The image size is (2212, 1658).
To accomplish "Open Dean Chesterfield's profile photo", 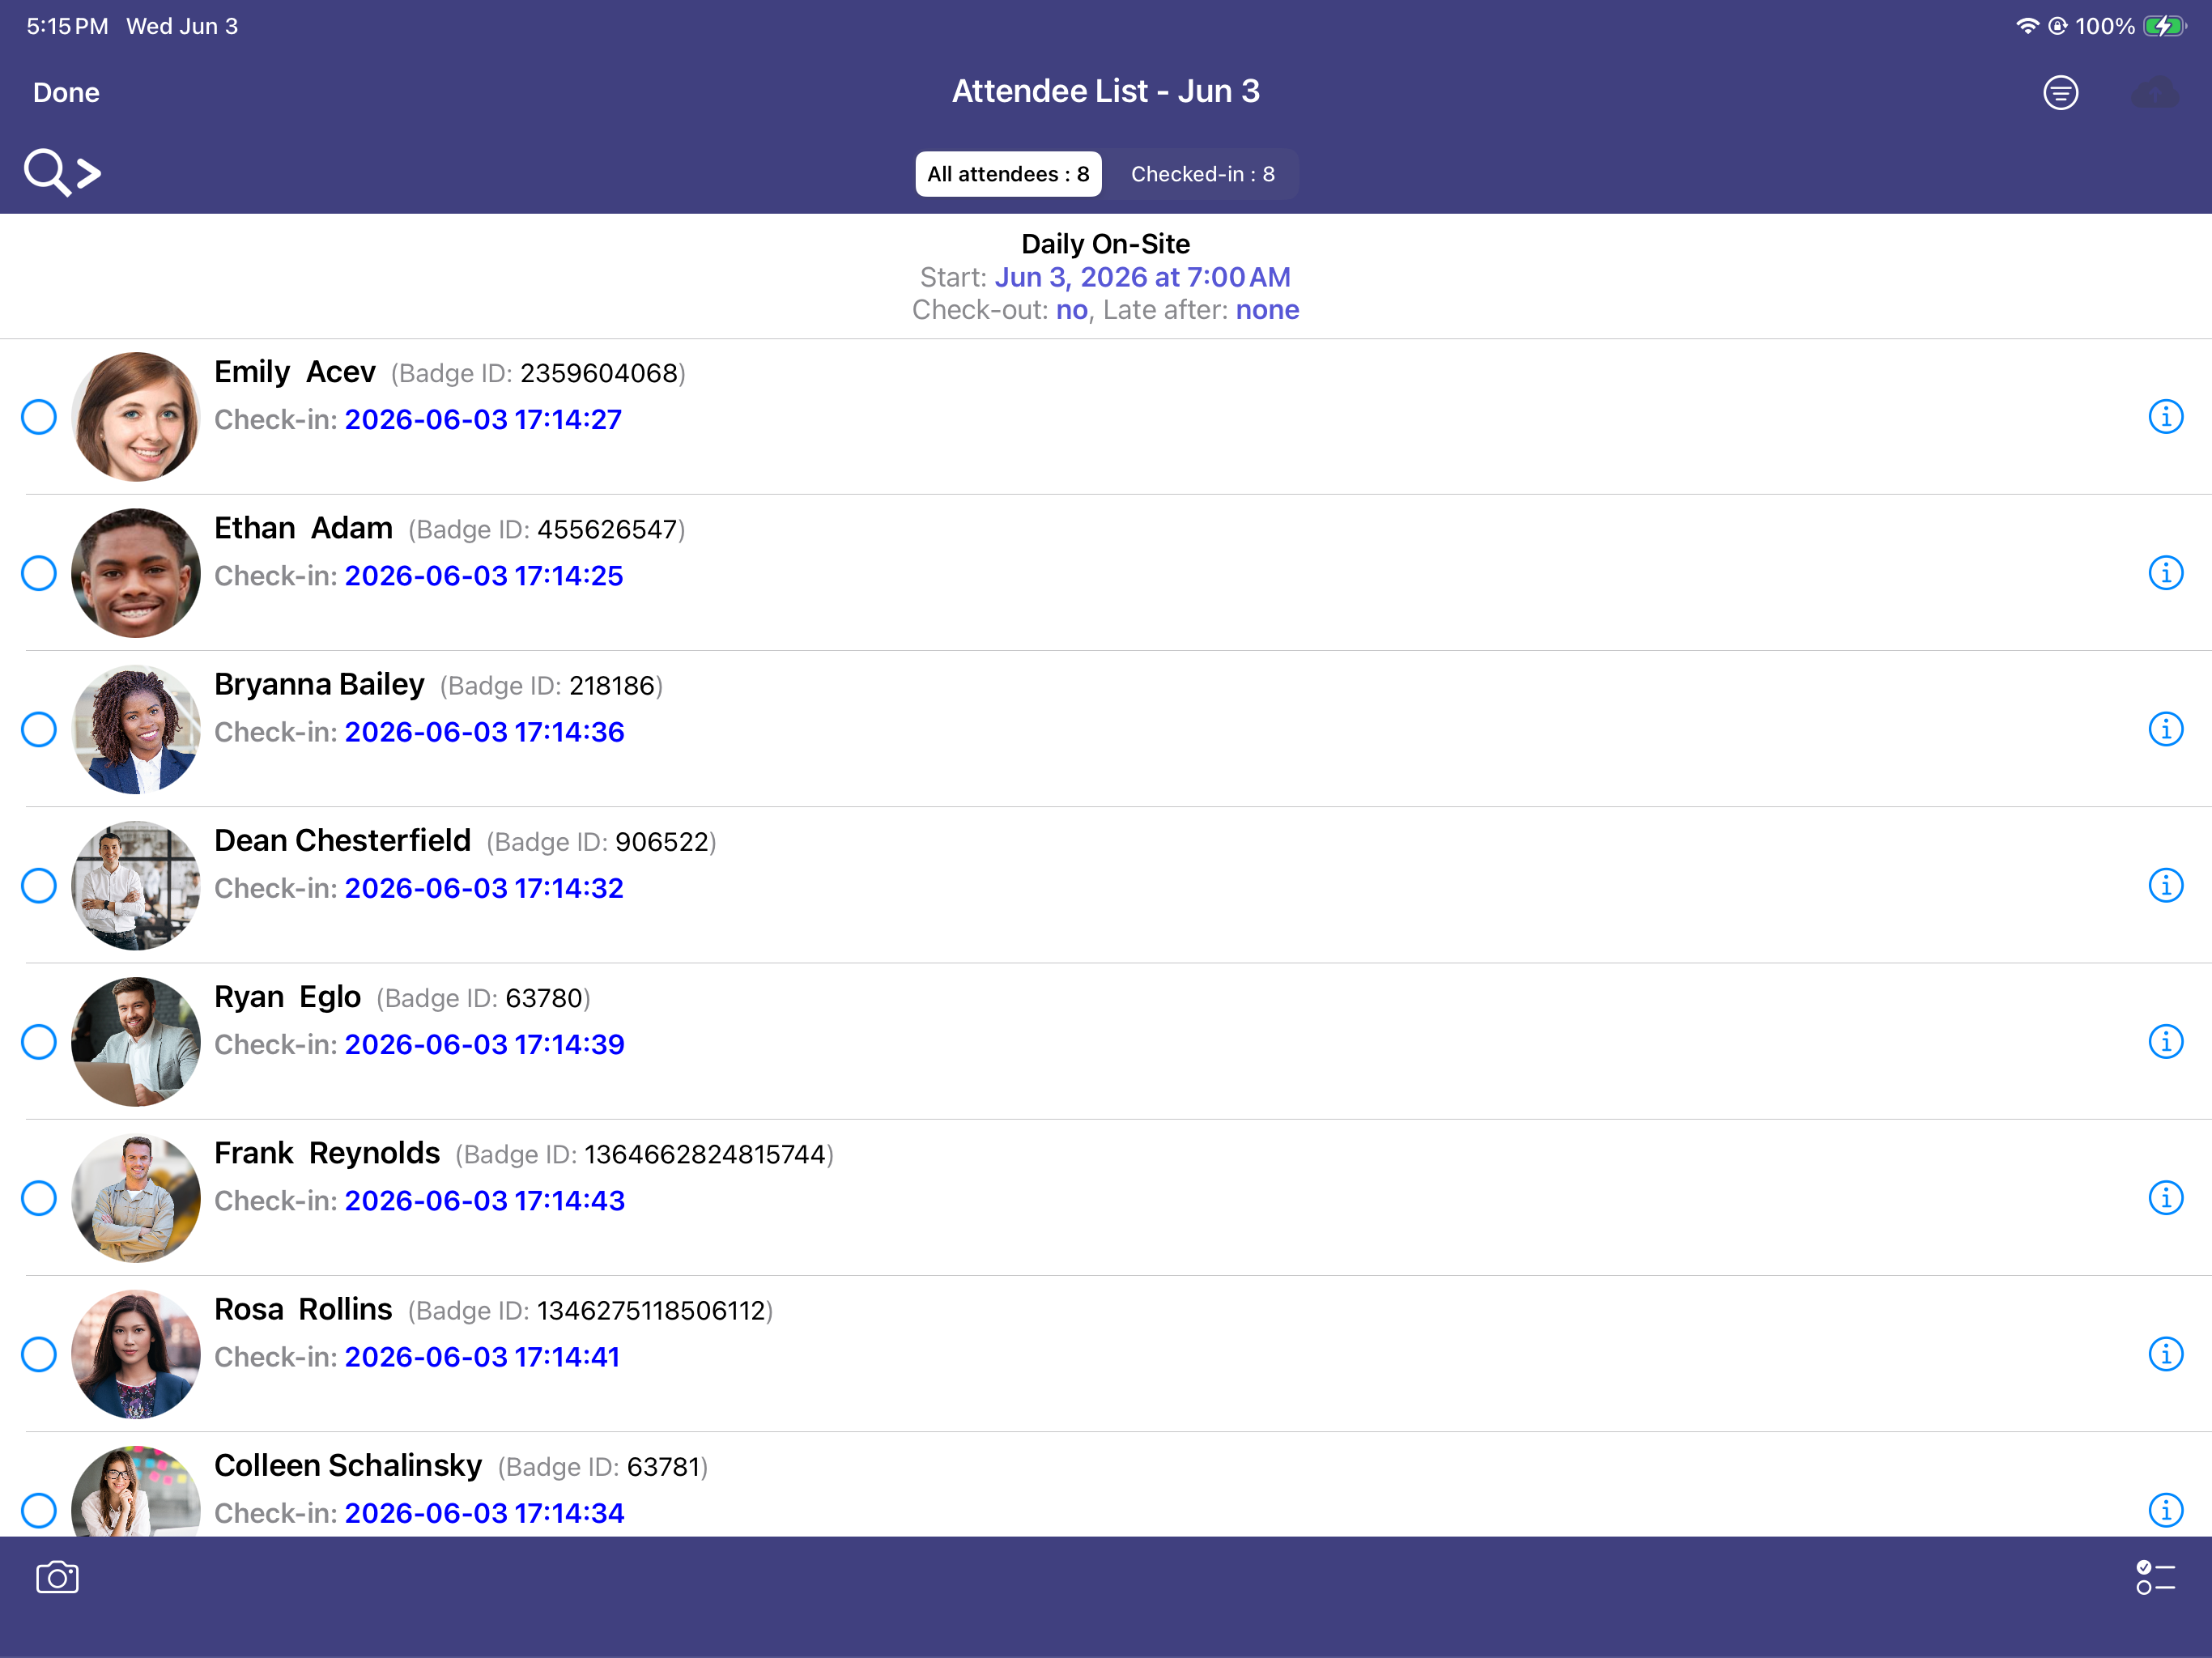I will point(136,885).
